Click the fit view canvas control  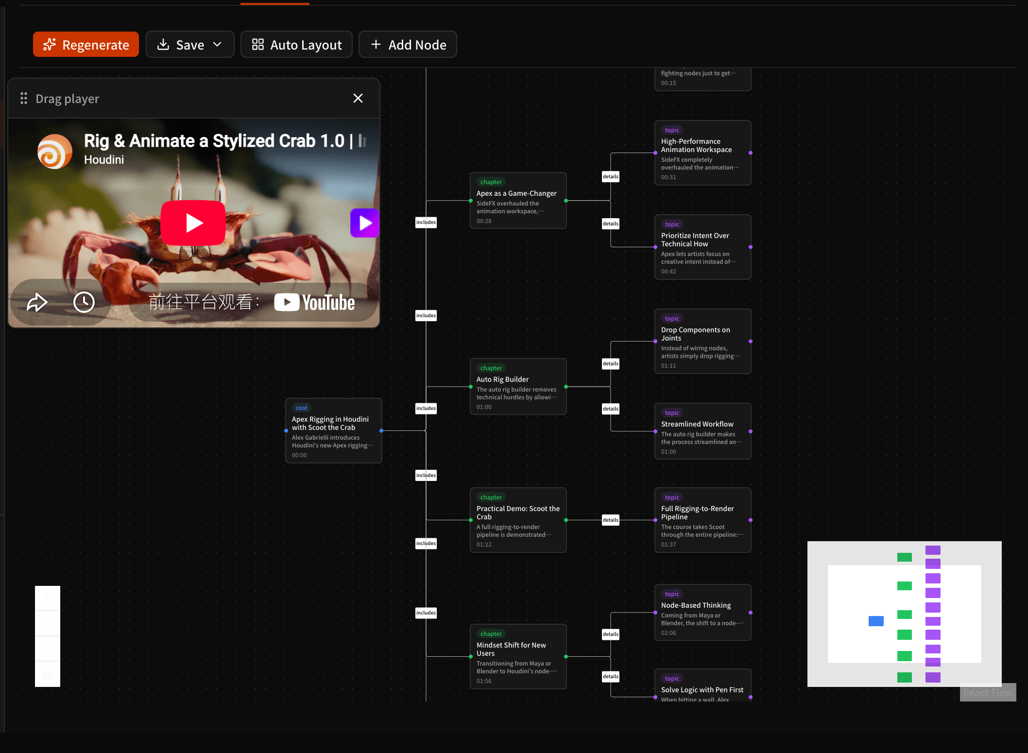tap(48, 649)
